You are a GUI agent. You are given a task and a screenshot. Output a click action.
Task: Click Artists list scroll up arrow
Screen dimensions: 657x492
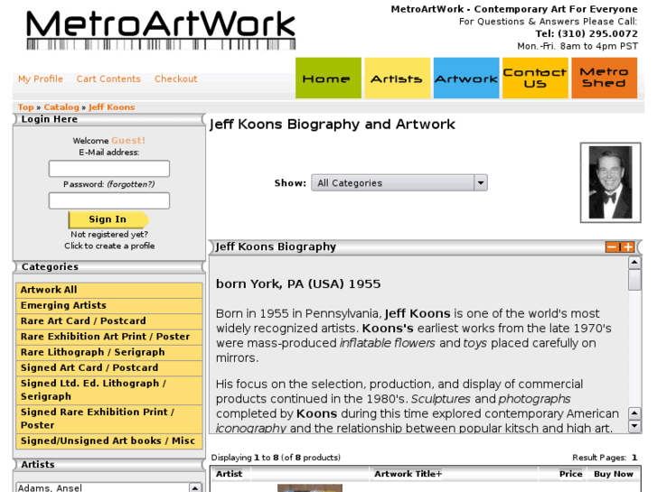click(x=195, y=487)
